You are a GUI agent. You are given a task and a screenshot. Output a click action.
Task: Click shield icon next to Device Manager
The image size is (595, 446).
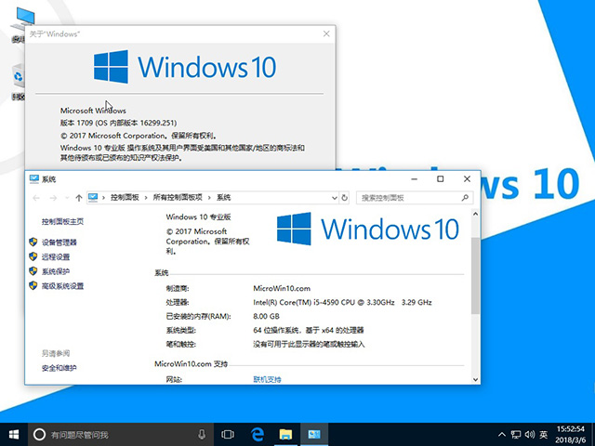coord(33,242)
